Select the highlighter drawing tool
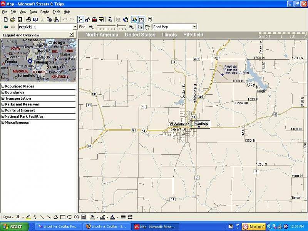308x231 pixels. [28, 217]
